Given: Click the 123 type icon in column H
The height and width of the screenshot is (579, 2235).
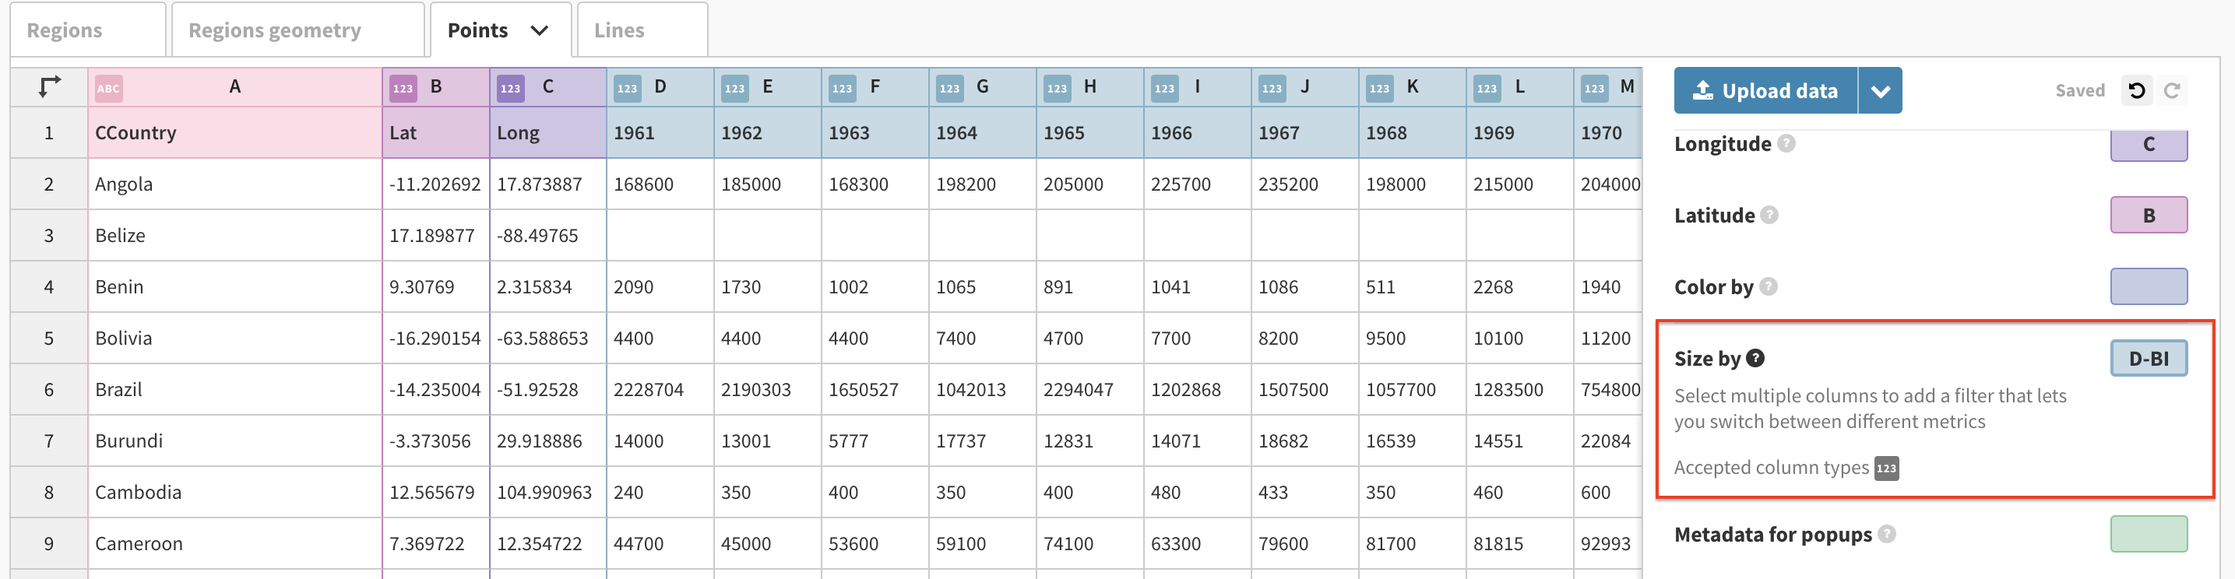Looking at the screenshot, I should (1057, 89).
